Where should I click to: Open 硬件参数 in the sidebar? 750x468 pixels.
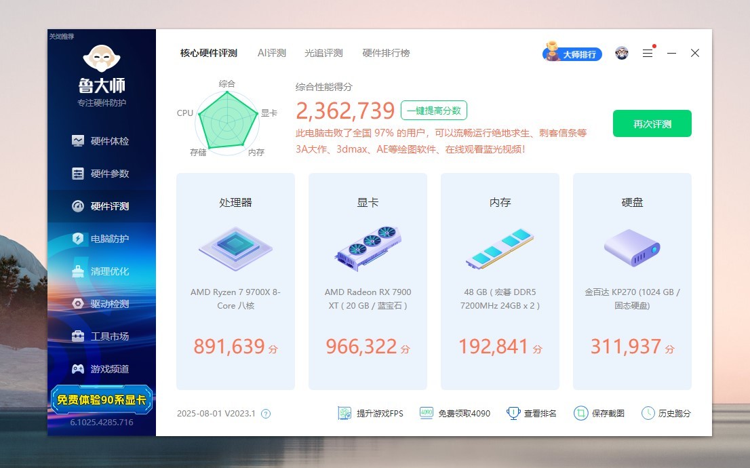pyautogui.click(x=102, y=174)
